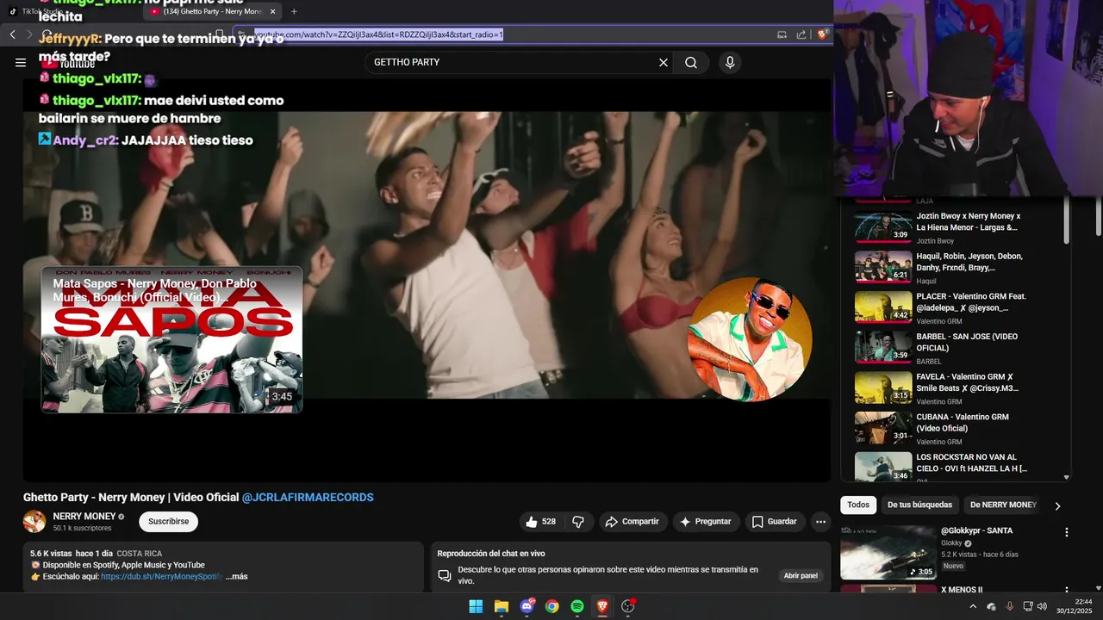Image resolution: width=1103 pixels, height=620 pixels.
Task: Open options menu for @Glokkypr - SANTA video
Action: 1066,532
